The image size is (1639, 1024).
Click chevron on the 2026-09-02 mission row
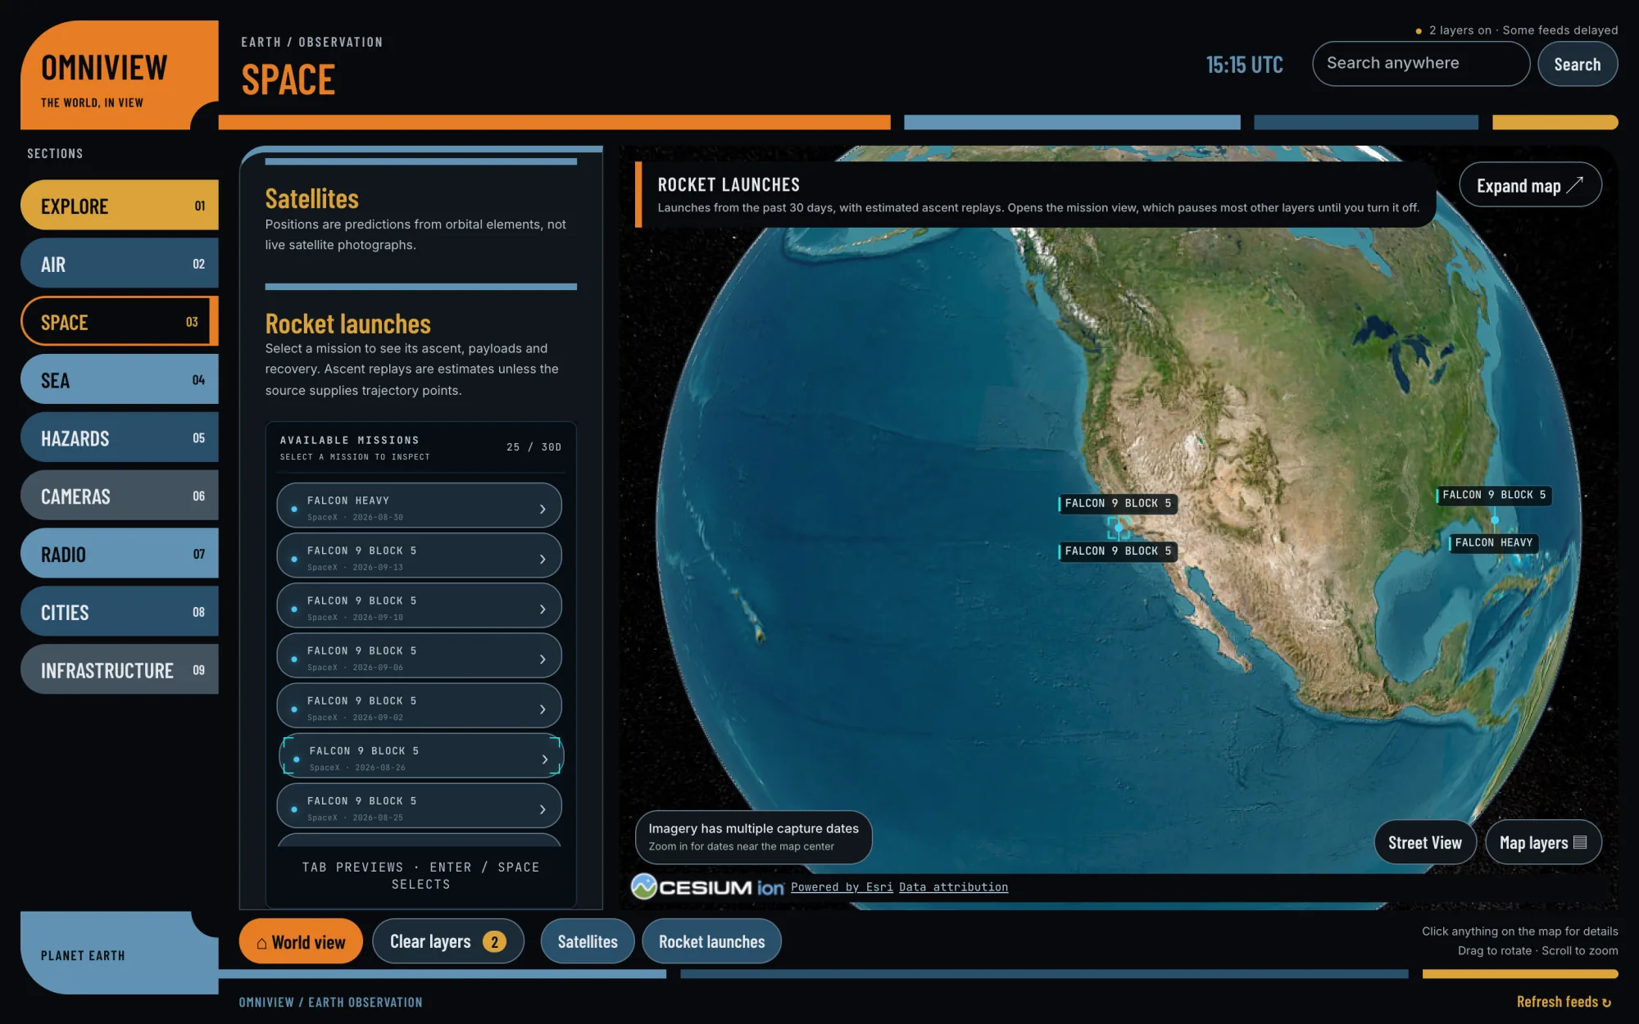(543, 709)
